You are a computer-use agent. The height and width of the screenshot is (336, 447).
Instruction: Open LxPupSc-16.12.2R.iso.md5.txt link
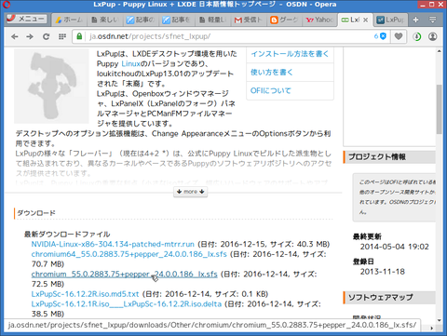85,294
